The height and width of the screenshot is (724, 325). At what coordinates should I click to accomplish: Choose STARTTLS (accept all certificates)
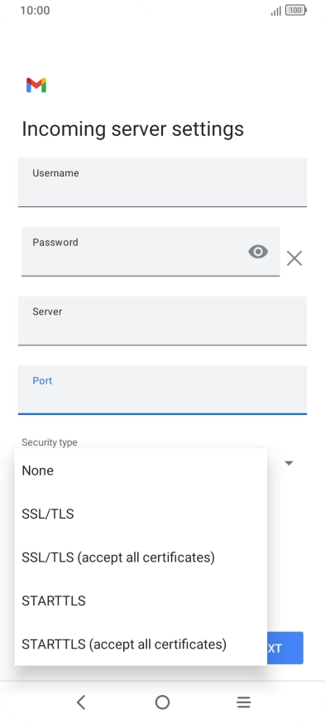pyautogui.click(x=141, y=644)
